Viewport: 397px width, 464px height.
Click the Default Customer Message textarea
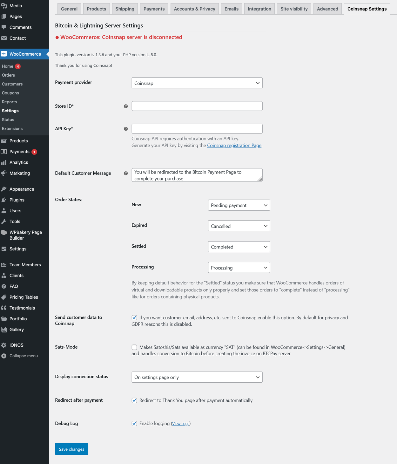(197, 175)
